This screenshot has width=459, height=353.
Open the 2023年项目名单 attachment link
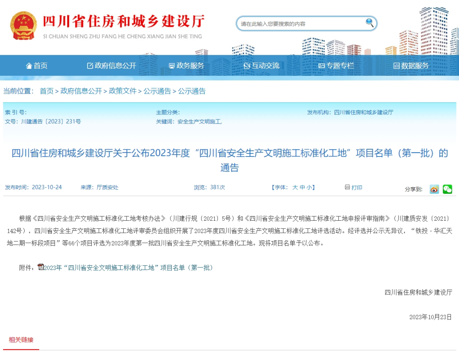(128, 268)
